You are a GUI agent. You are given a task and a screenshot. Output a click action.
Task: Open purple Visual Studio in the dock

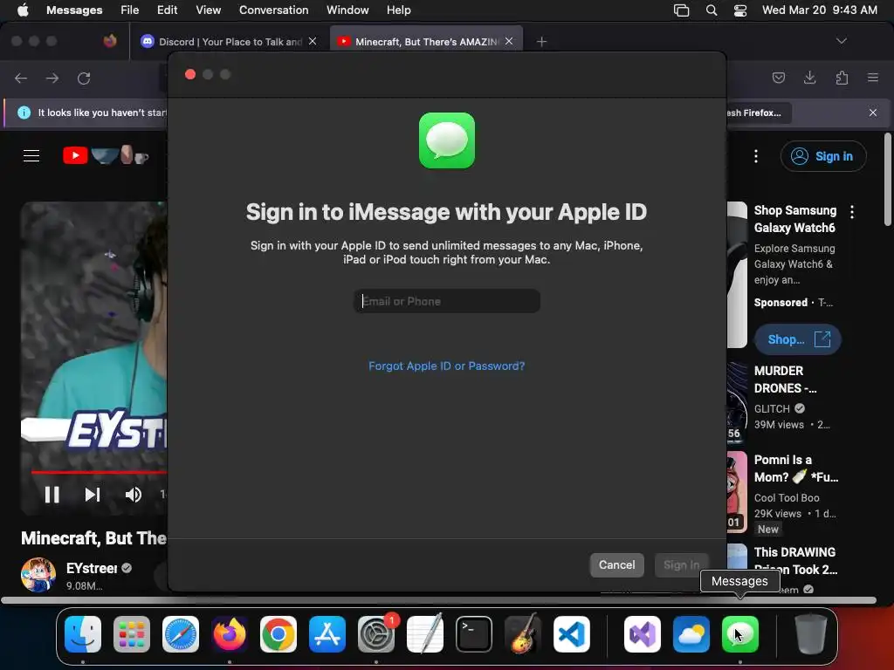tap(643, 634)
